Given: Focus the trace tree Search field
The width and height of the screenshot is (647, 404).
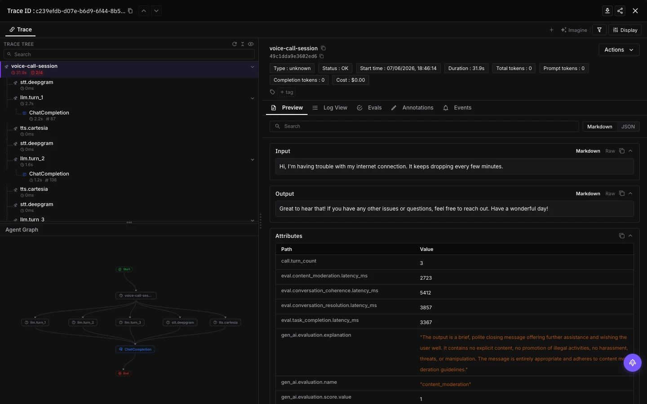Looking at the screenshot, I should pyautogui.click(x=129, y=54).
